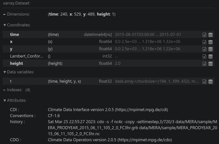The height and width of the screenshot is (144, 219).
Task: Show data repr for Lambert_Conformal variable
Action: click(x=210, y=56)
